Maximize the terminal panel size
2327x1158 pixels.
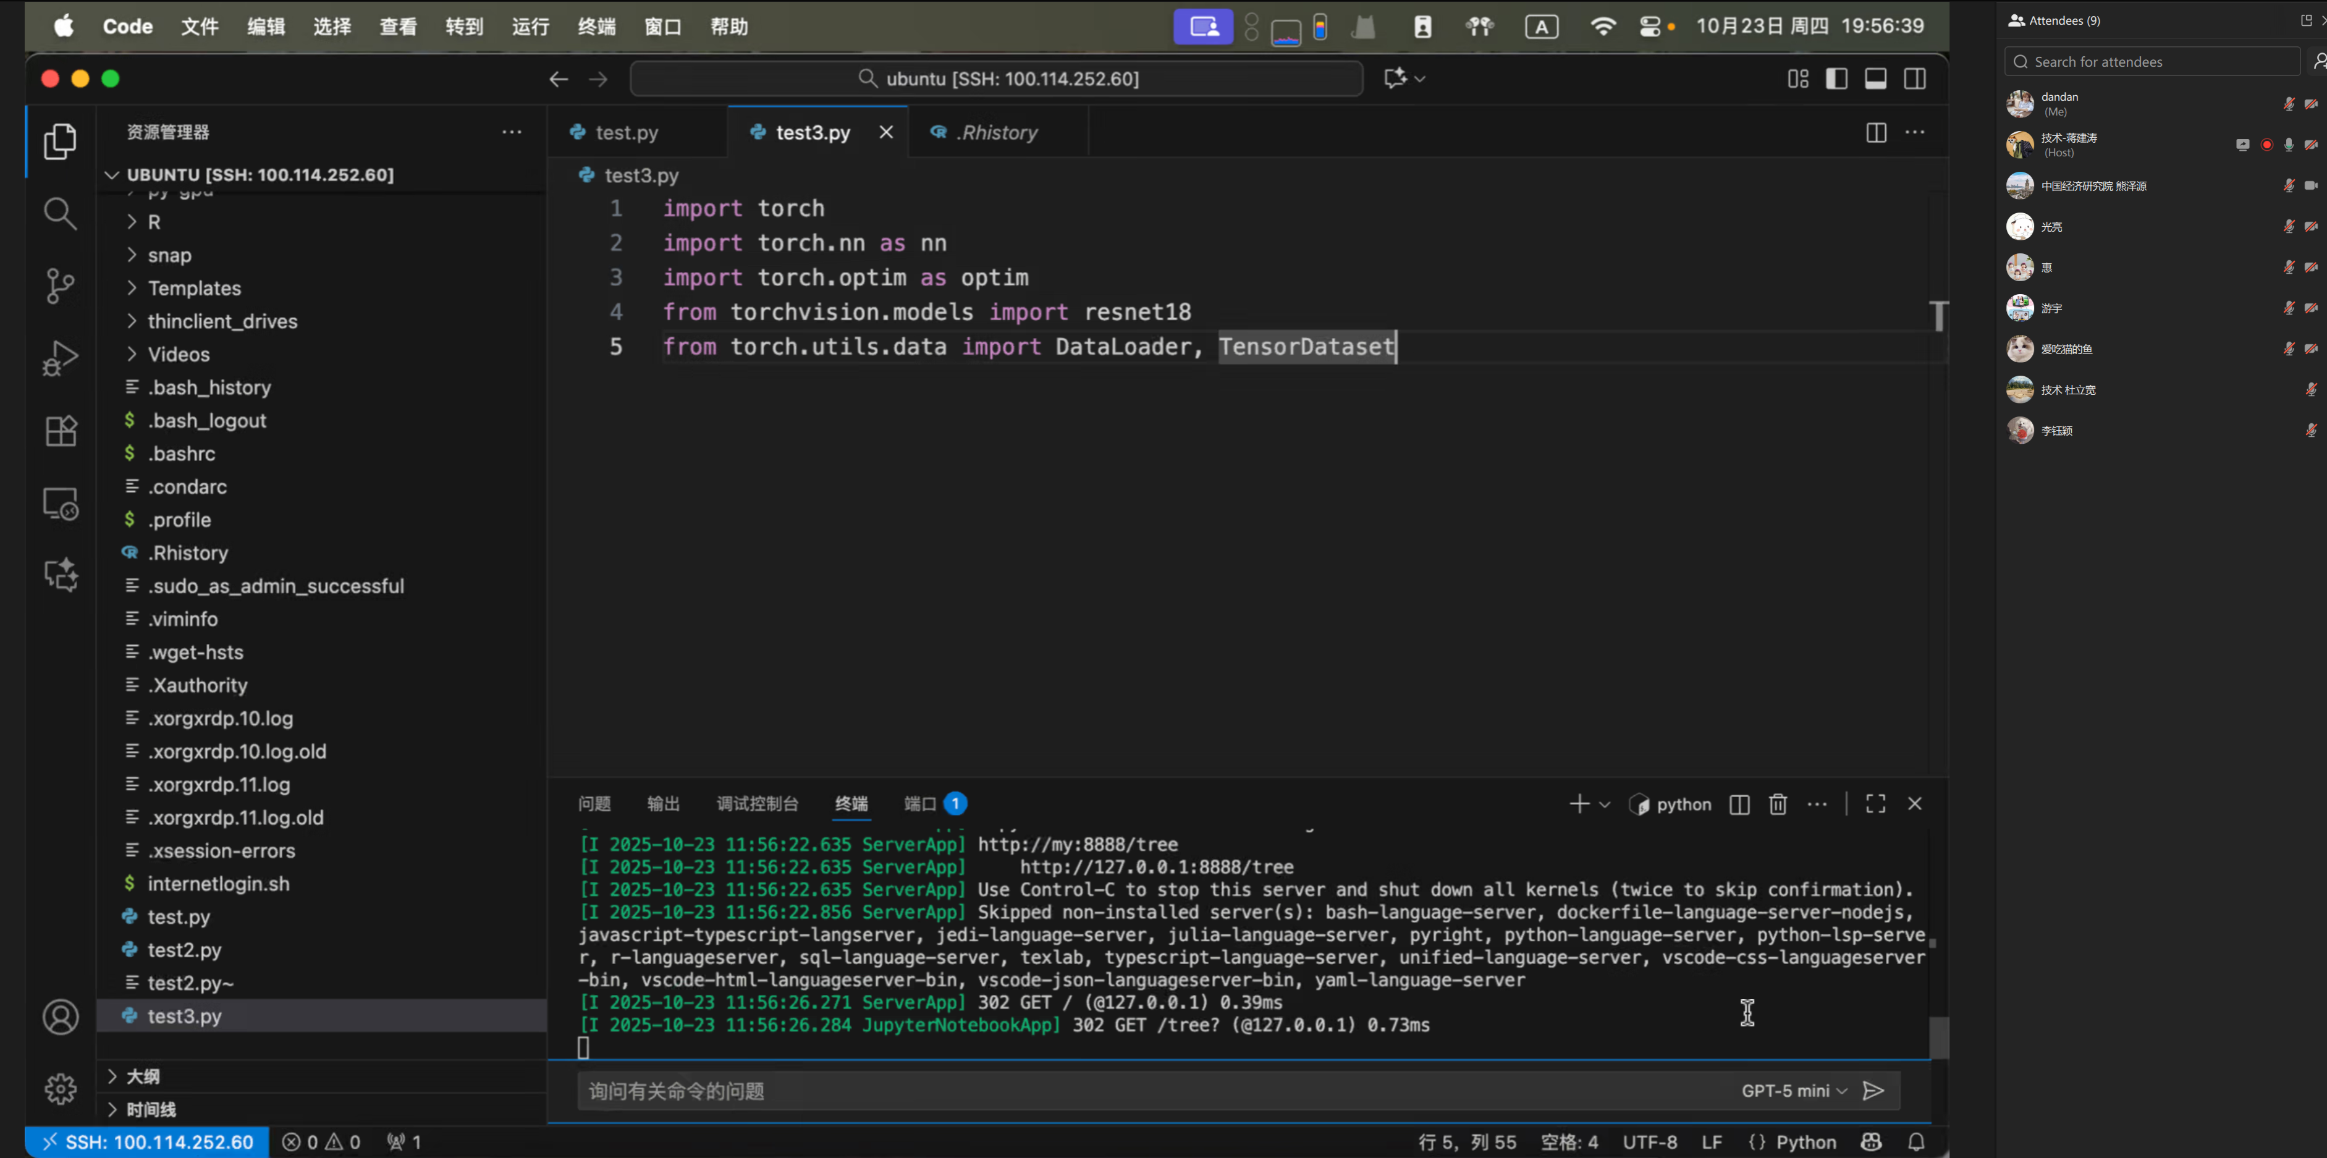pyautogui.click(x=1875, y=804)
